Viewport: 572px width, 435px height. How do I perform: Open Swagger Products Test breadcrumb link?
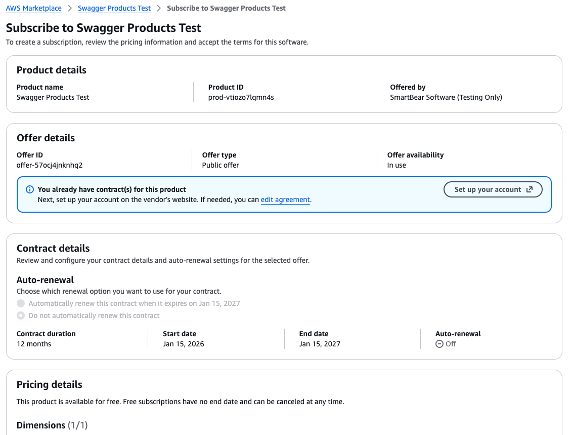point(114,8)
